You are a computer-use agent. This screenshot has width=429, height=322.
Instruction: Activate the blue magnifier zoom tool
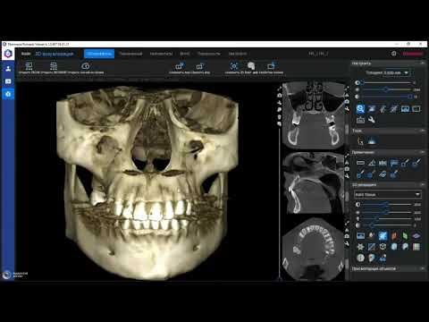click(x=360, y=108)
